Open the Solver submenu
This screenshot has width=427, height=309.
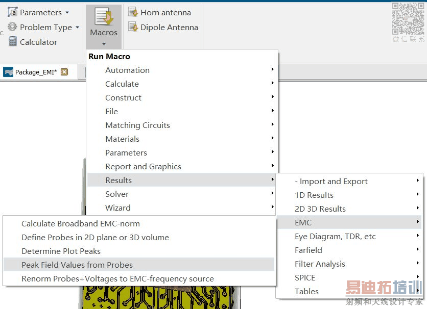182,194
